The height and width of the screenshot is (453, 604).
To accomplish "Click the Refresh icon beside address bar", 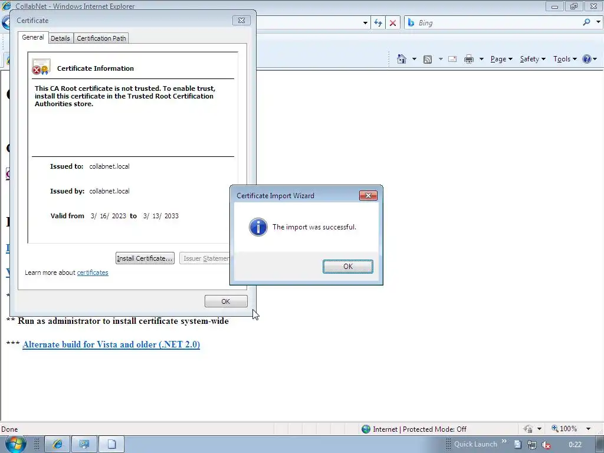I will 378,23.
